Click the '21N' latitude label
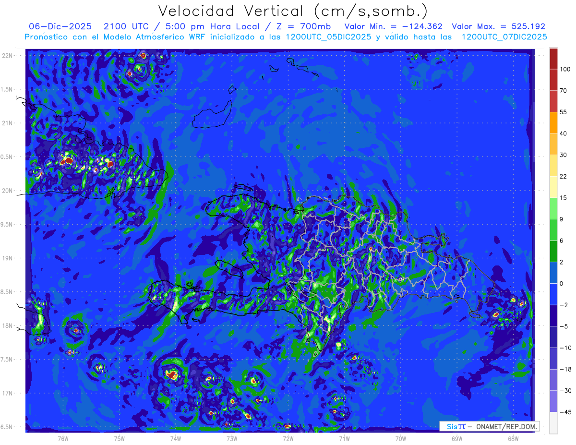Image resolution: width=576 pixels, height=445 pixels. click(8, 123)
